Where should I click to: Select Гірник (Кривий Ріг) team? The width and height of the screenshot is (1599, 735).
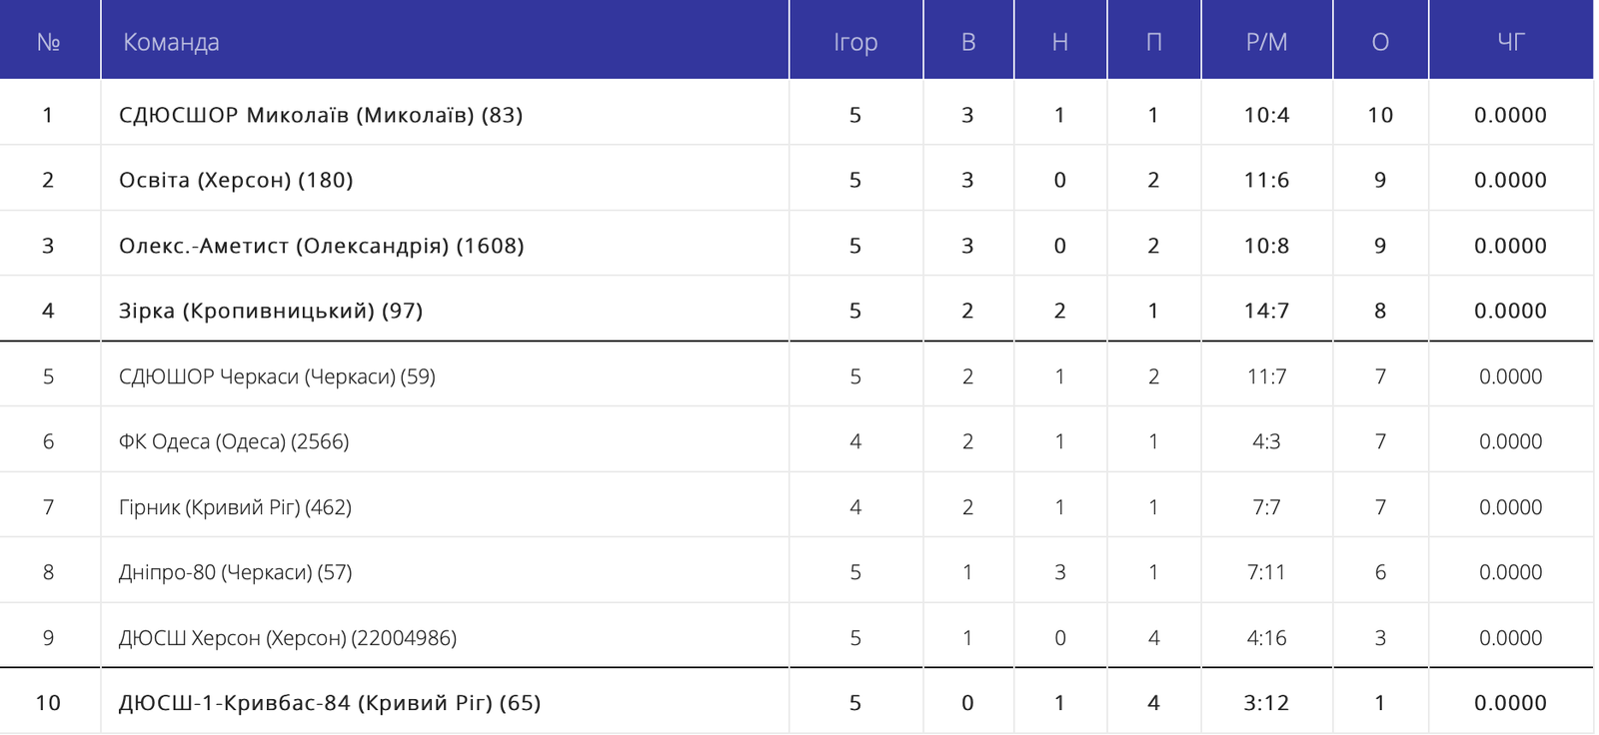coord(235,507)
